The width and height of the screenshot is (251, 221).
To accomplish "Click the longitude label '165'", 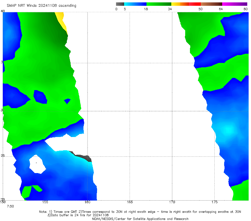I will click(130, 202).
